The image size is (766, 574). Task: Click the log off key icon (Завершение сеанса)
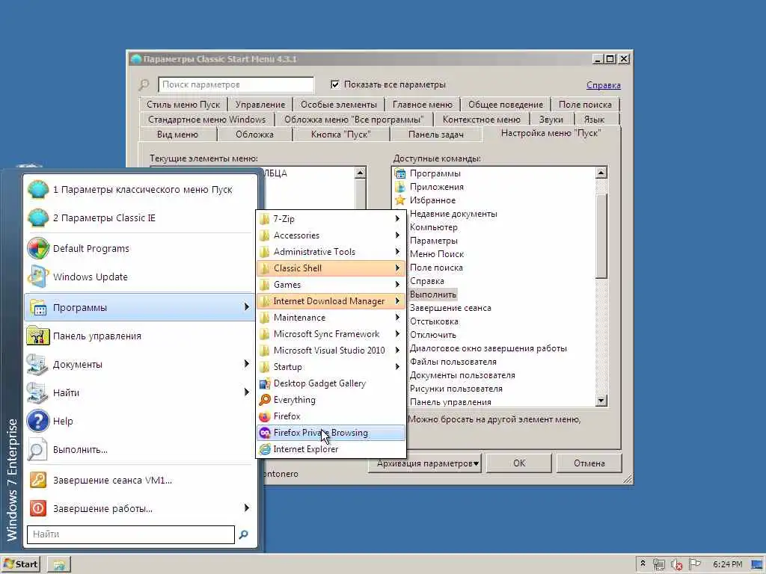pos(38,481)
